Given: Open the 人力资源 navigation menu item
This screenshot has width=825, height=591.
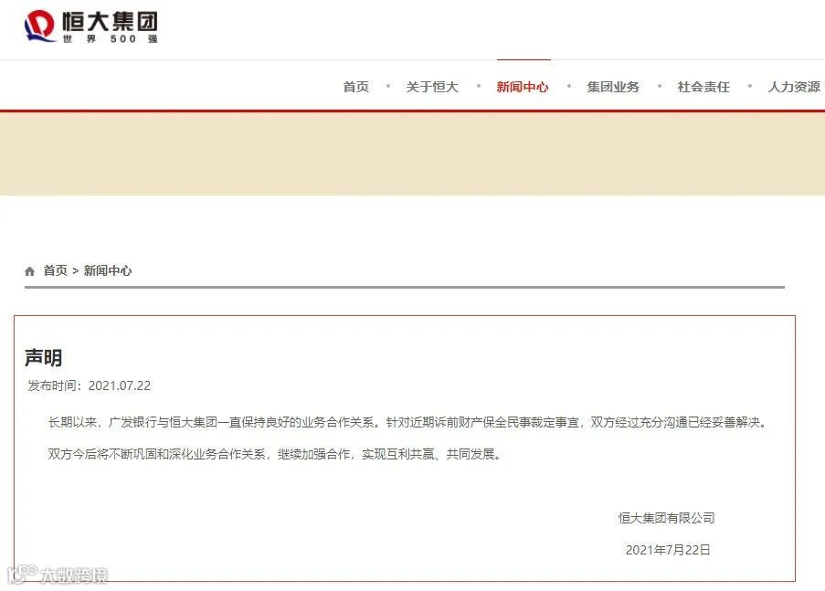Looking at the screenshot, I should point(794,87).
